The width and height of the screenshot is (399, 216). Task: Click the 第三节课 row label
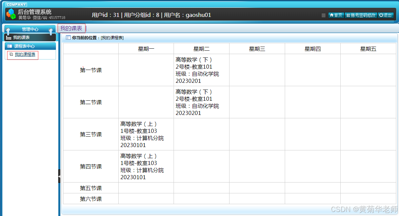[91, 134]
